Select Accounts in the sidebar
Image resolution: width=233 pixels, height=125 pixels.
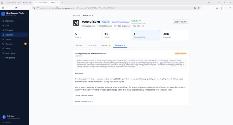tap(14, 35)
